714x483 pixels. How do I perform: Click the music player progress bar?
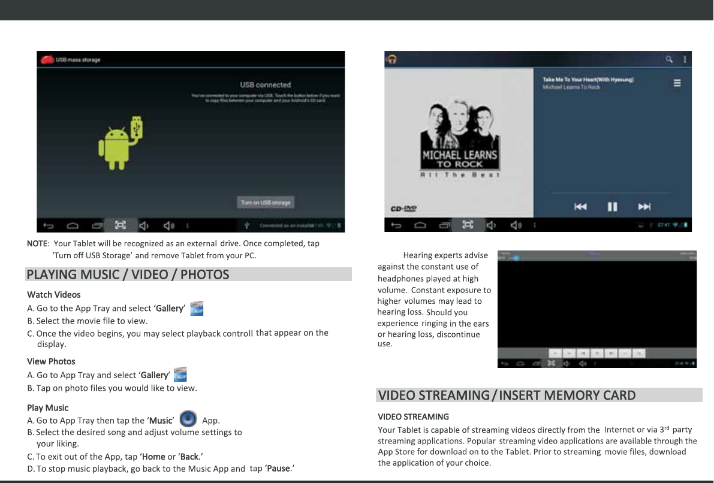610,193
